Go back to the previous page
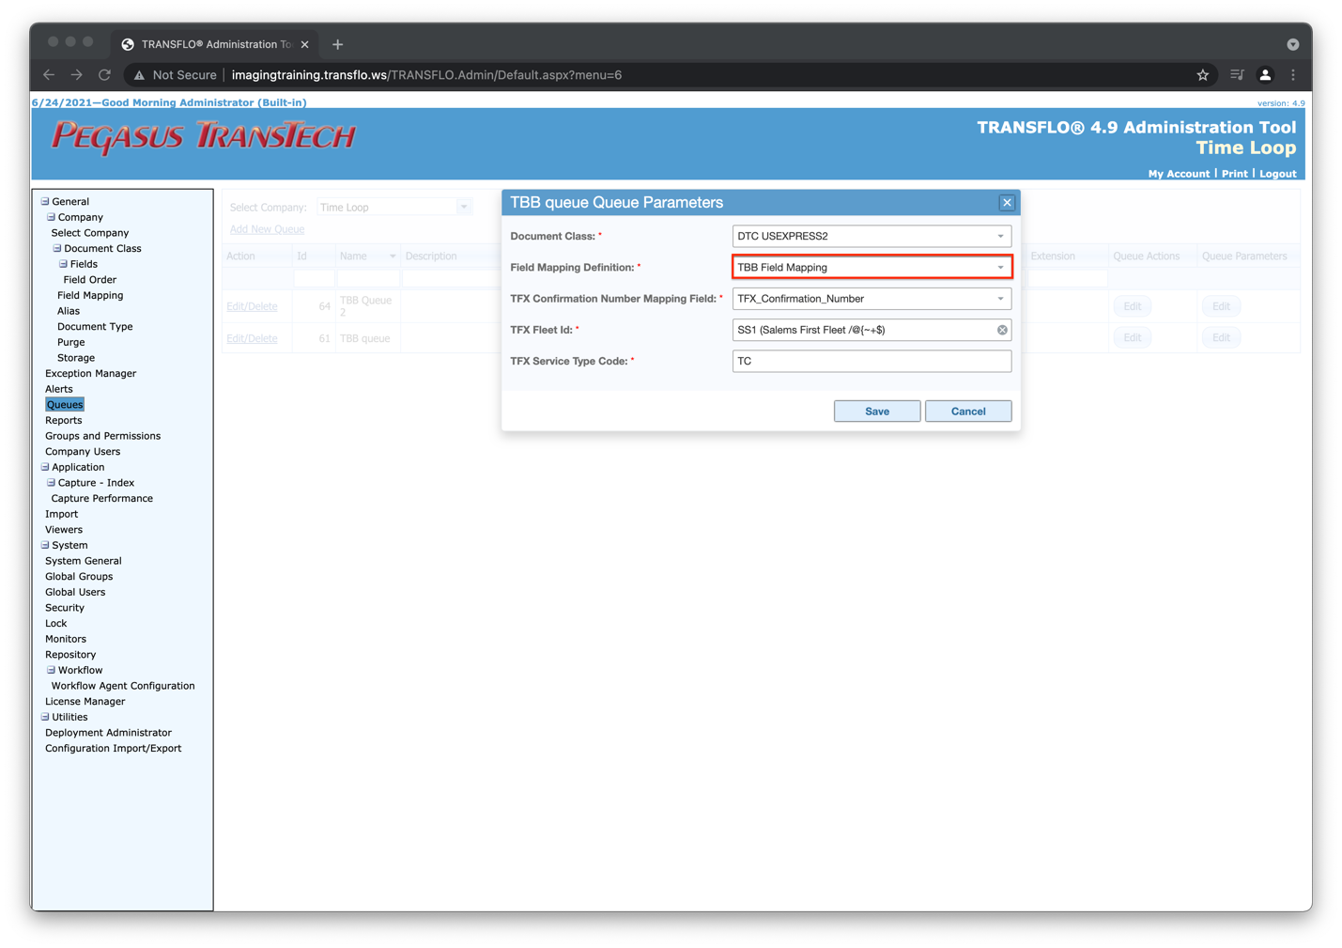 (x=49, y=75)
